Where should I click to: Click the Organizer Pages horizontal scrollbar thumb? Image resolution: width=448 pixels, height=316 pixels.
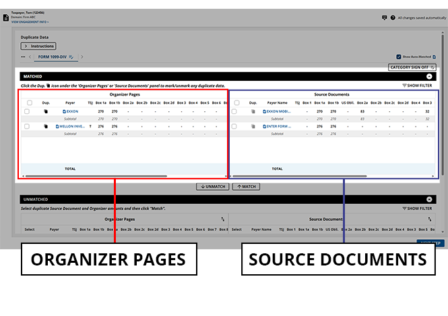tap(96, 177)
